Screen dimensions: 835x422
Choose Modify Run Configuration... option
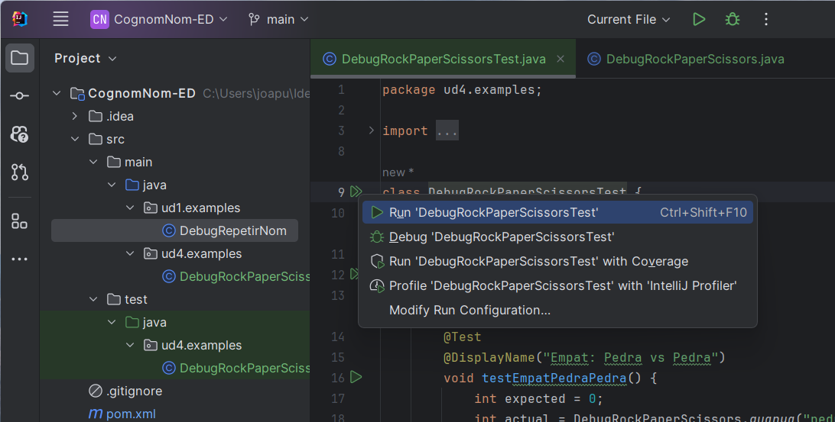[469, 311]
